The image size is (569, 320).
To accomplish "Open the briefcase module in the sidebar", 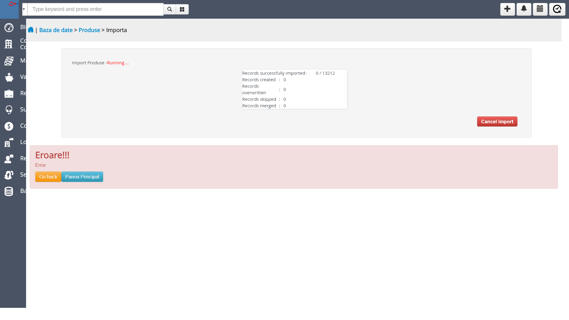I will (9, 93).
